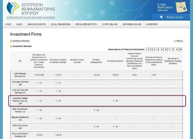Click the Laiki Financial Services Ltd name
Screen dimensions: 193x139
pyautogui.click(x=20, y=75)
